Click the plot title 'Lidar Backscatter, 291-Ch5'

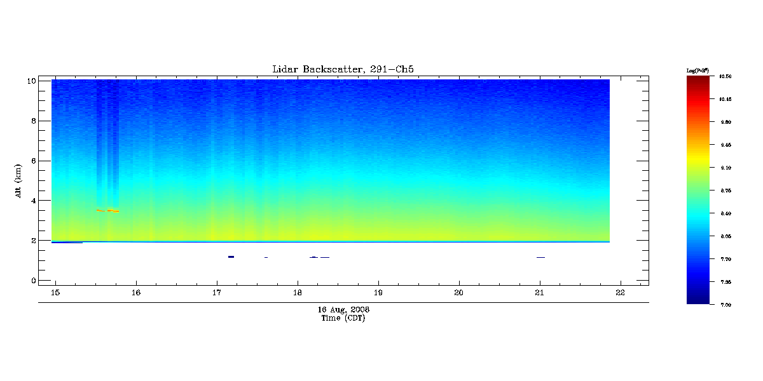(x=343, y=69)
